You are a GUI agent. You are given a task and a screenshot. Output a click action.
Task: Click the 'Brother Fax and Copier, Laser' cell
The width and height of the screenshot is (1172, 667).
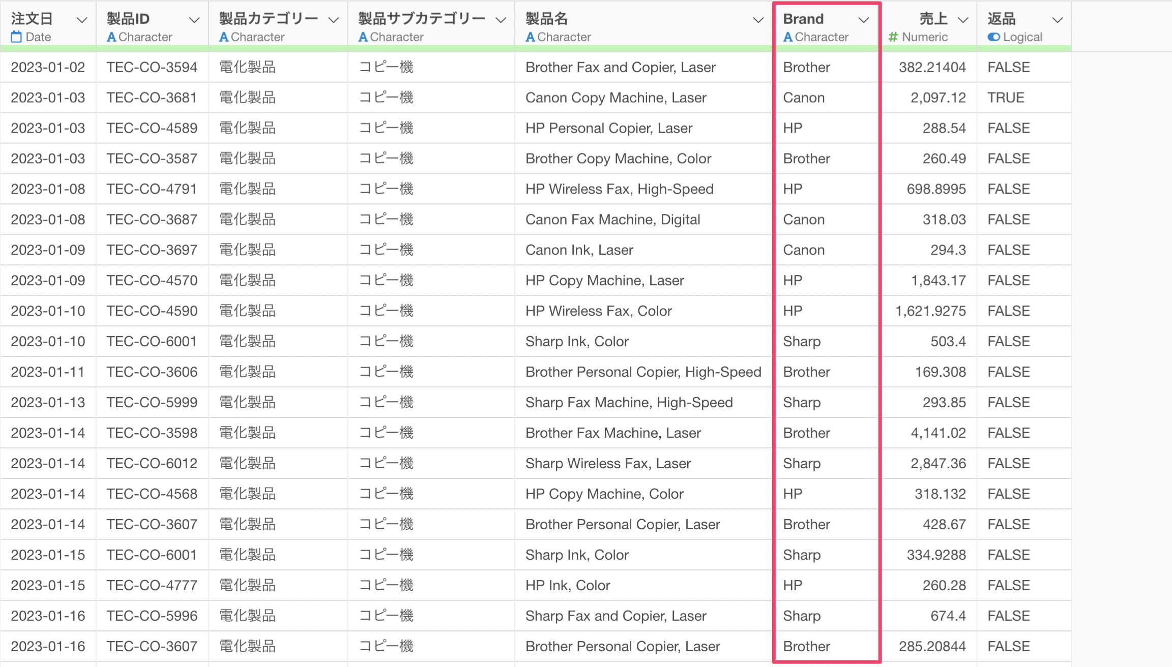click(643, 67)
